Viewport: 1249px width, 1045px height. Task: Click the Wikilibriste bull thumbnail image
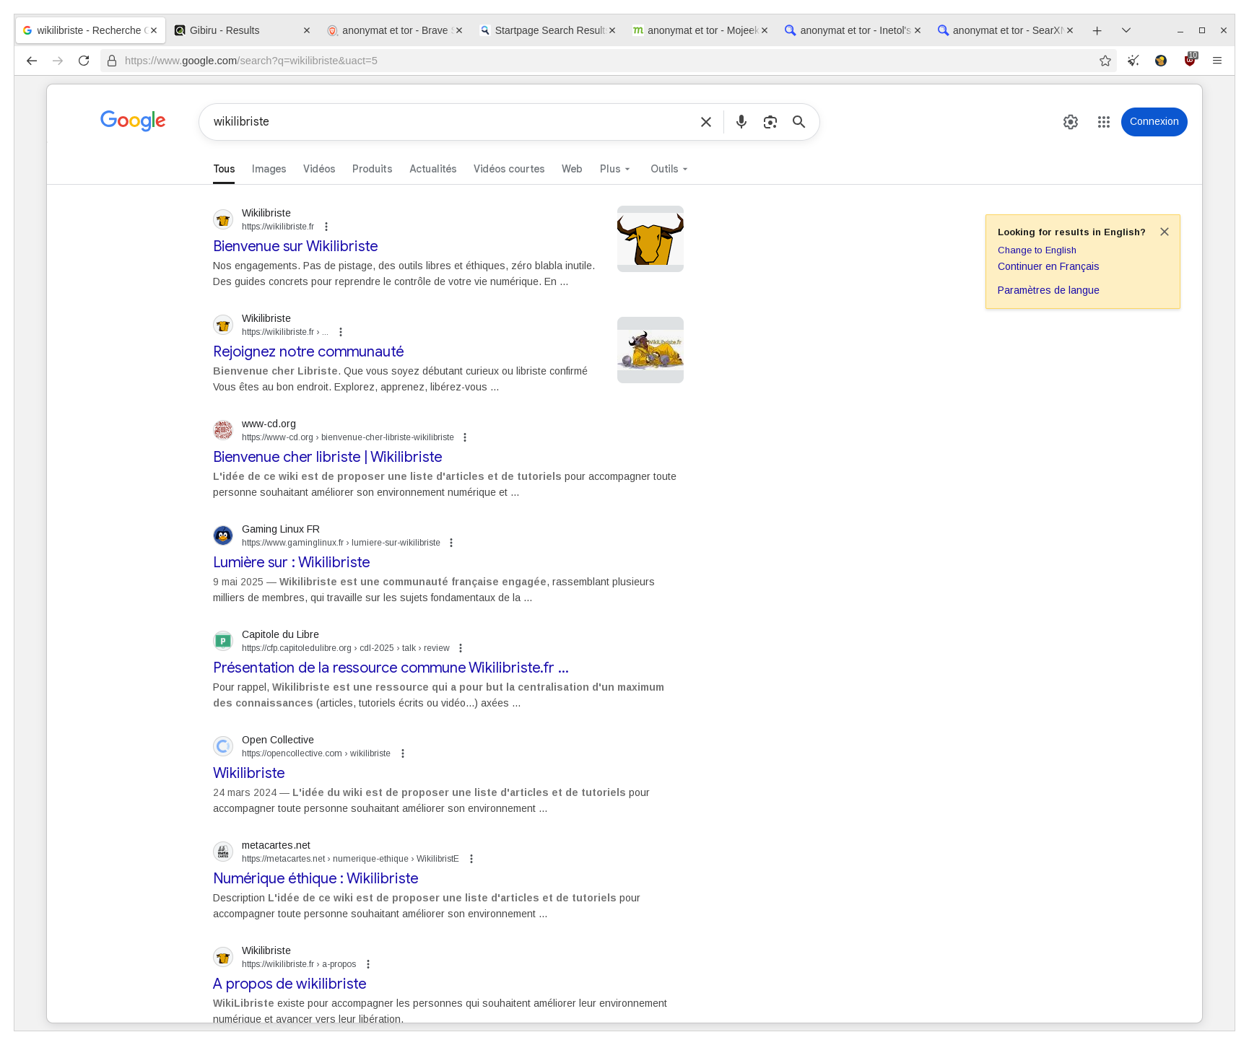(650, 238)
